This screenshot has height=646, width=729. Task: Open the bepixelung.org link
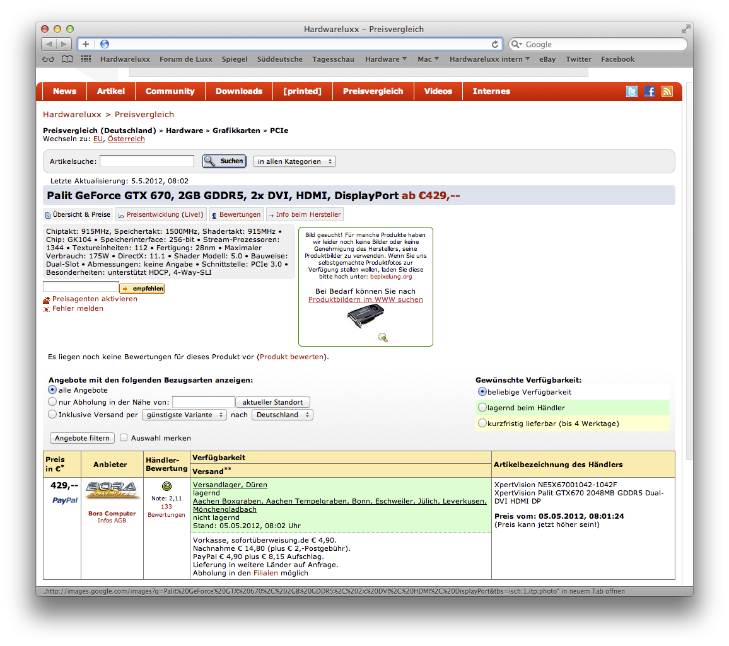[x=391, y=277]
